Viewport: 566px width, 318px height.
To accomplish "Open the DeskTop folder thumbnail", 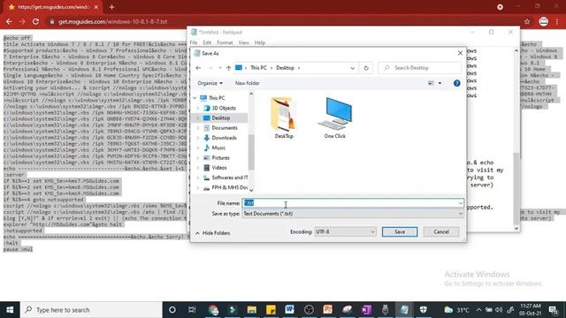I will click(x=284, y=117).
